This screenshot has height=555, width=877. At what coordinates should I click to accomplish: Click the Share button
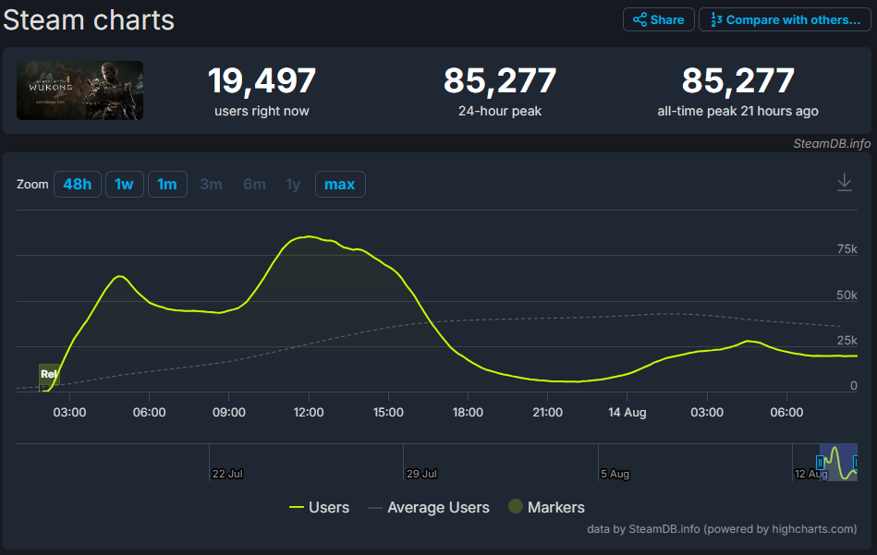coord(658,19)
